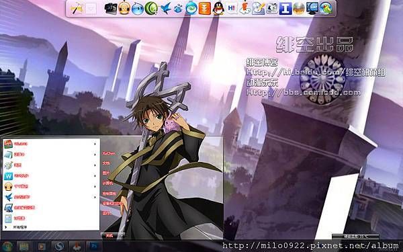Click the panda picture icon in dock
Viewport: 403px width, 252px height.
272,8
